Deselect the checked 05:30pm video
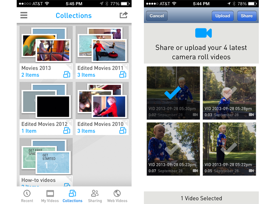272x204 pixels. (x=173, y=93)
